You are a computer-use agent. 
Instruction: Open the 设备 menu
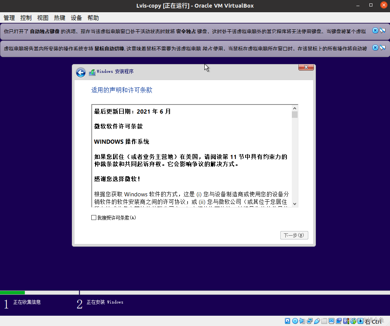[x=76, y=18]
